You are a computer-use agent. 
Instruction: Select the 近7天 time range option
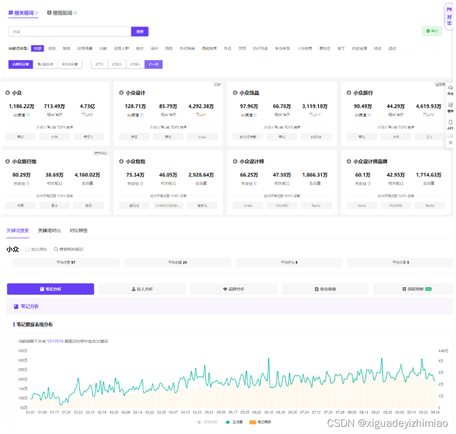[x=99, y=65]
